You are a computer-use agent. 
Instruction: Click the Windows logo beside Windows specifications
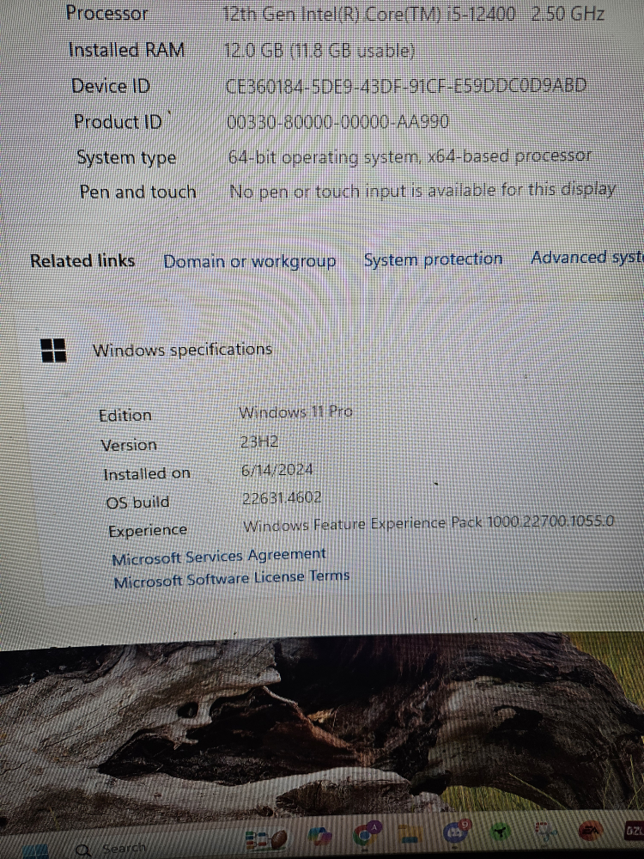(x=53, y=350)
